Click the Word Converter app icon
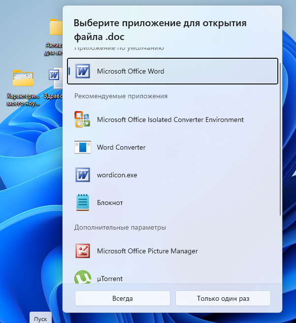 tap(83, 147)
